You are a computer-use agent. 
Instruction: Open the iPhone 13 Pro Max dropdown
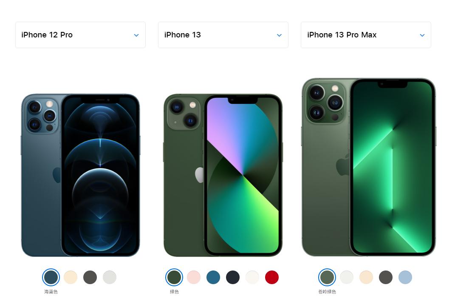[x=366, y=35]
